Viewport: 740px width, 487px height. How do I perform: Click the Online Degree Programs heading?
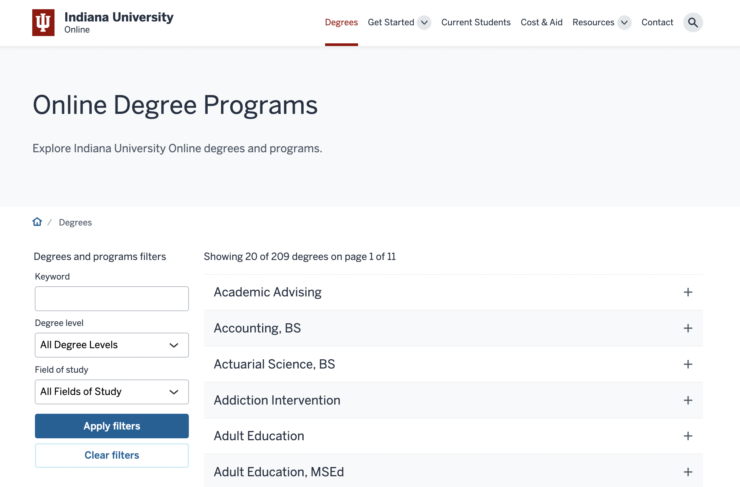(x=175, y=105)
